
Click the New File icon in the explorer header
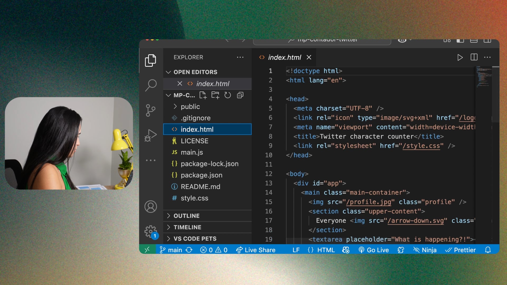(x=203, y=95)
